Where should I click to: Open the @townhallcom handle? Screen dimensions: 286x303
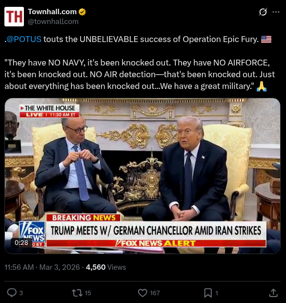[x=53, y=22]
